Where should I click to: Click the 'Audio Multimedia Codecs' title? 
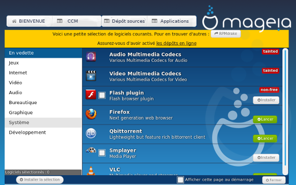coord(145,55)
